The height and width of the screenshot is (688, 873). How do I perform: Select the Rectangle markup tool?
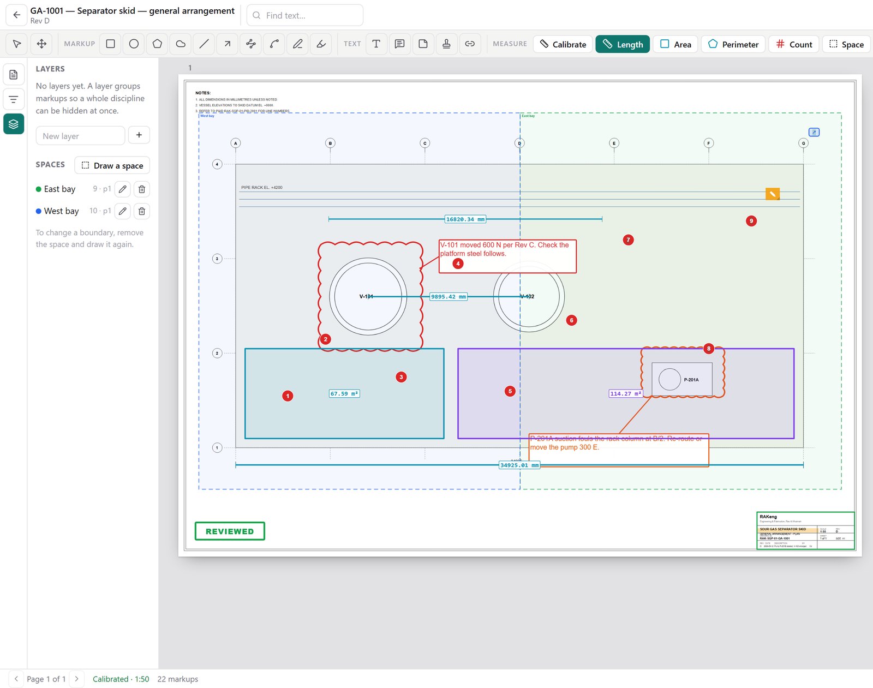[111, 44]
